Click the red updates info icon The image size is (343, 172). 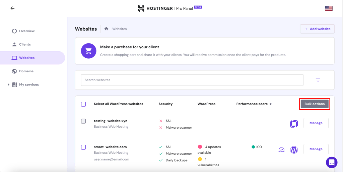200,147
